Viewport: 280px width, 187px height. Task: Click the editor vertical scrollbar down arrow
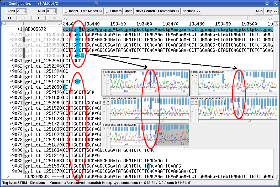(276, 177)
